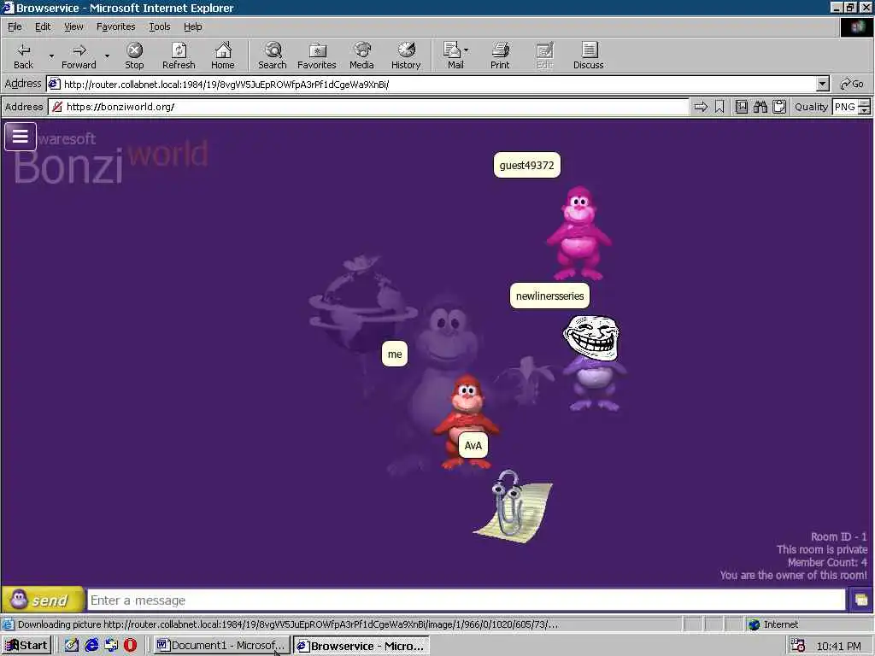Open the bookmarks book icon
The image size is (875, 656).
tap(741, 107)
